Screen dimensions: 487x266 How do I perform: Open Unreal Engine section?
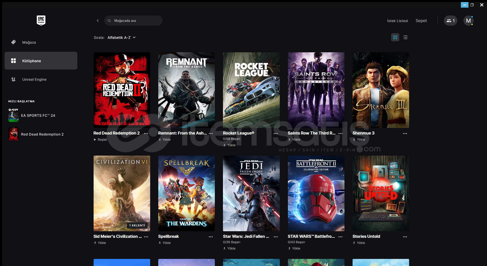click(41, 79)
